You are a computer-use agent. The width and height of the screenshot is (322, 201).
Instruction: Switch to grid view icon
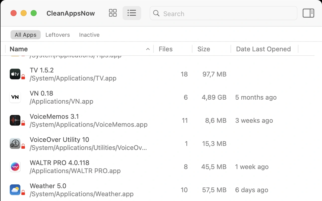113,13
